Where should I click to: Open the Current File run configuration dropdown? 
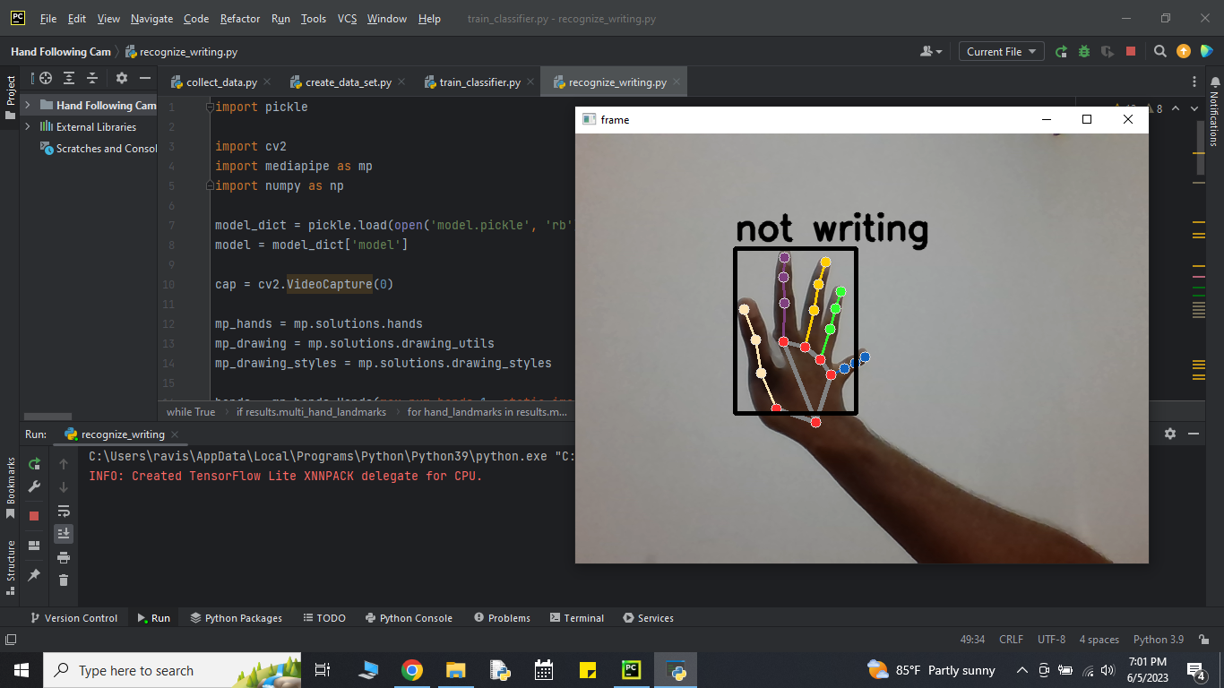click(1001, 52)
